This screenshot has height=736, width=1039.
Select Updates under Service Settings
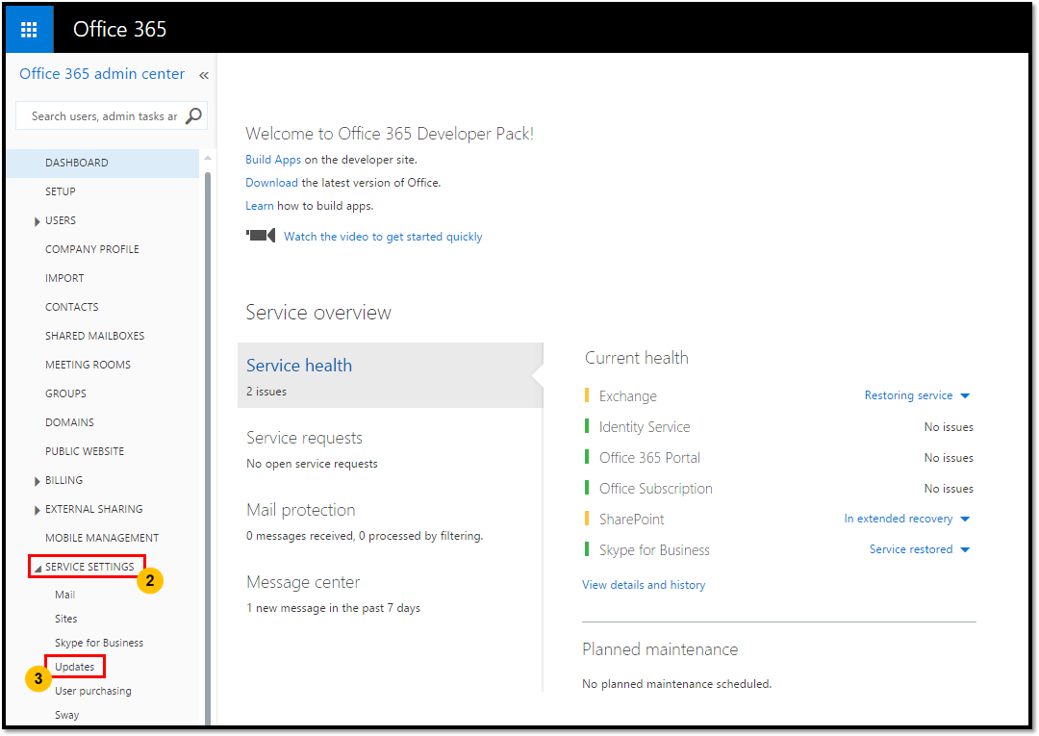click(75, 666)
